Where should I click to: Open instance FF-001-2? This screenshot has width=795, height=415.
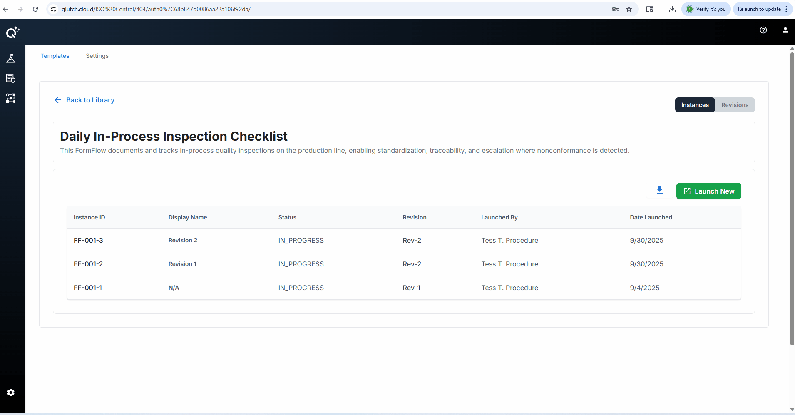pos(88,264)
